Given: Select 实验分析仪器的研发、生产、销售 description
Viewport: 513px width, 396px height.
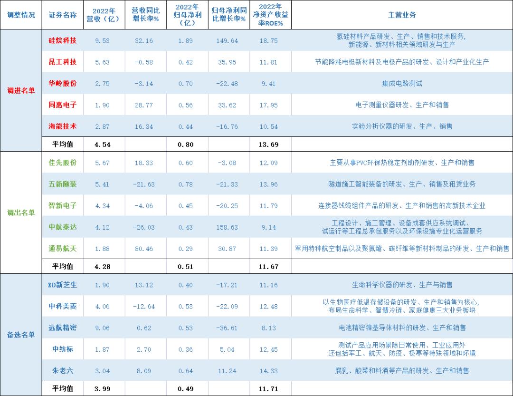Looking at the screenshot, I should click(402, 126).
